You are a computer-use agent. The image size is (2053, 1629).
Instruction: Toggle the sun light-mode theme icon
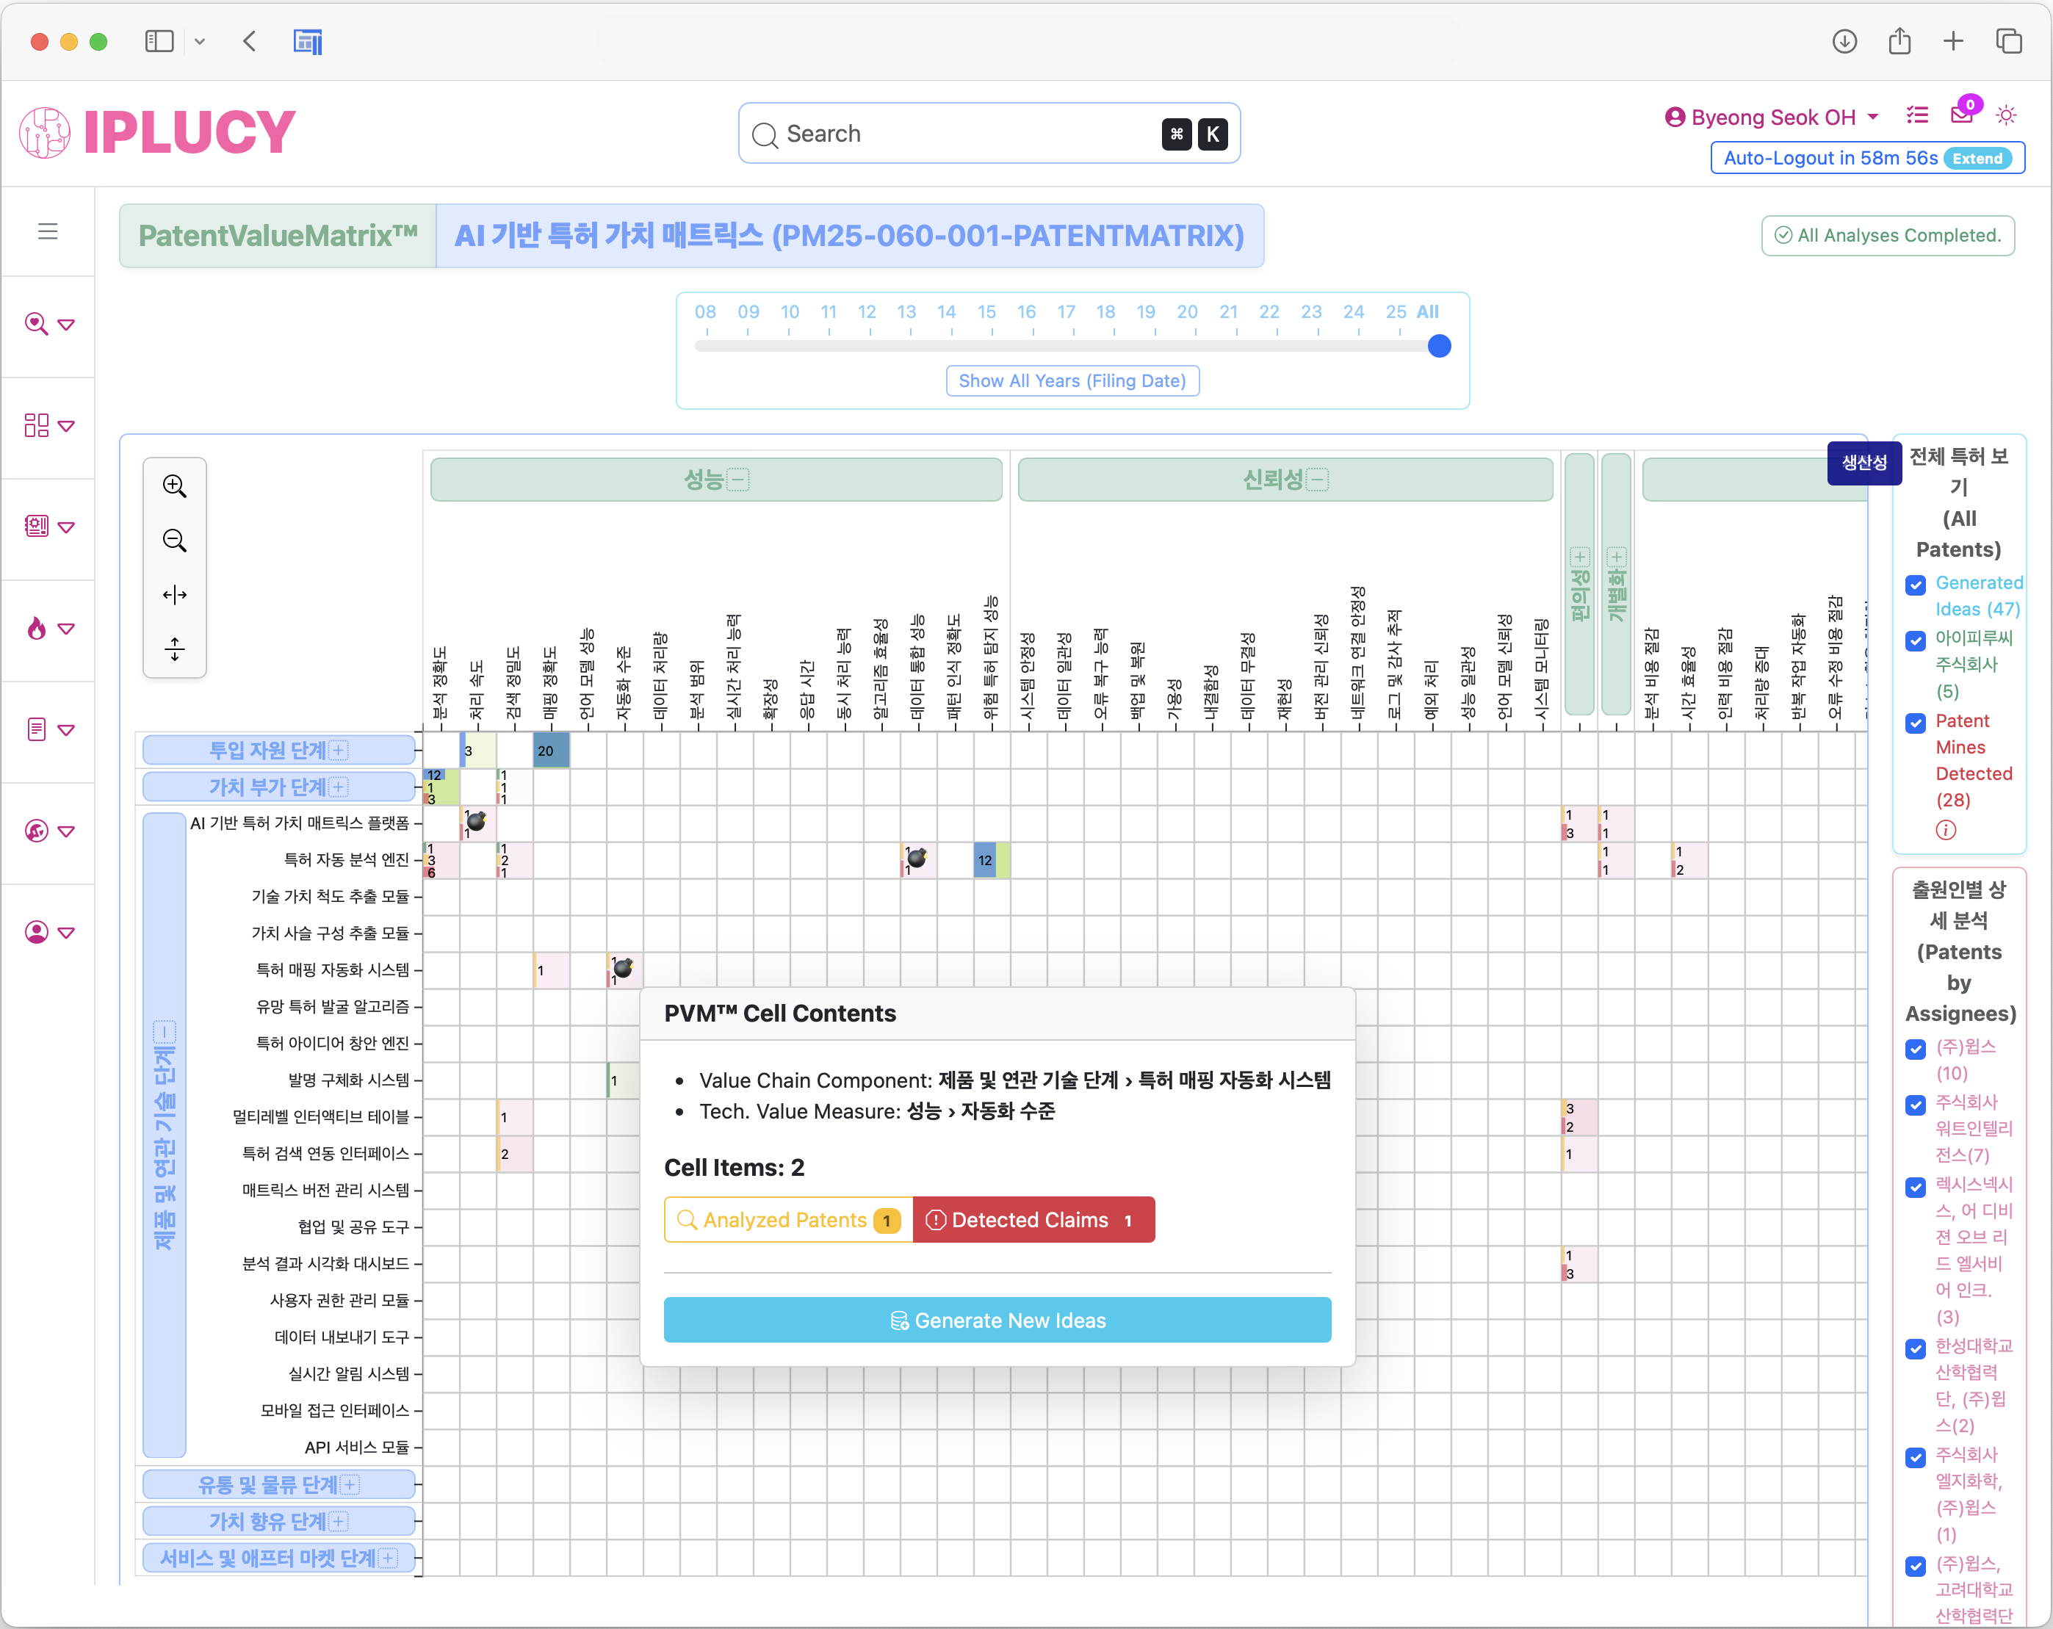[2006, 115]
